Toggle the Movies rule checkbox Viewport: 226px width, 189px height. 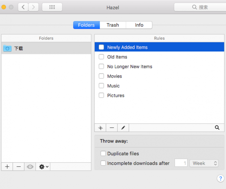click(x=101, y=76)
